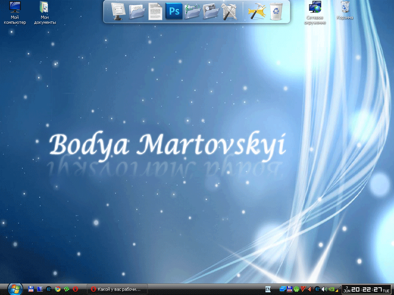Click the taskbar digital clock

367,289
